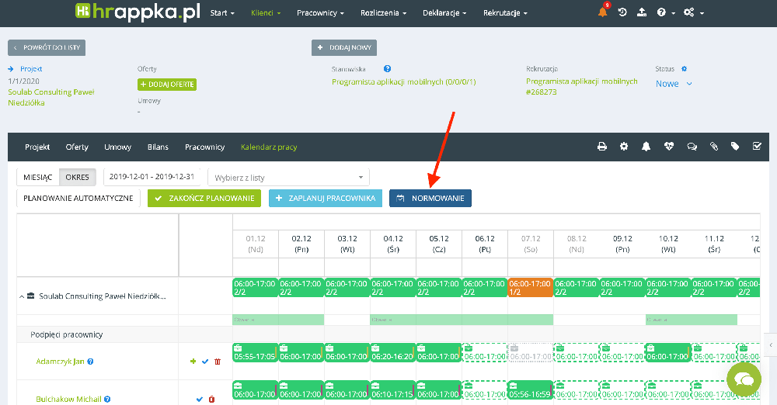Open Soulab Consulting Paweł Niedziółka client link
This screenshot has width=777, height=405.
click(x=51, y=97)
